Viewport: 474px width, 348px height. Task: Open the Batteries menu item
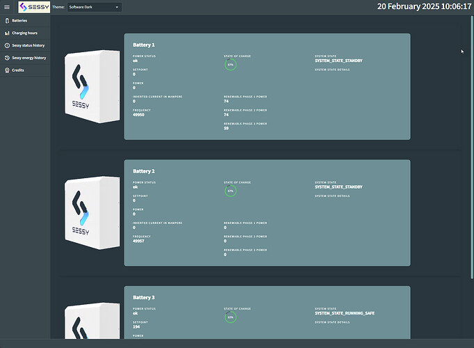25,21
